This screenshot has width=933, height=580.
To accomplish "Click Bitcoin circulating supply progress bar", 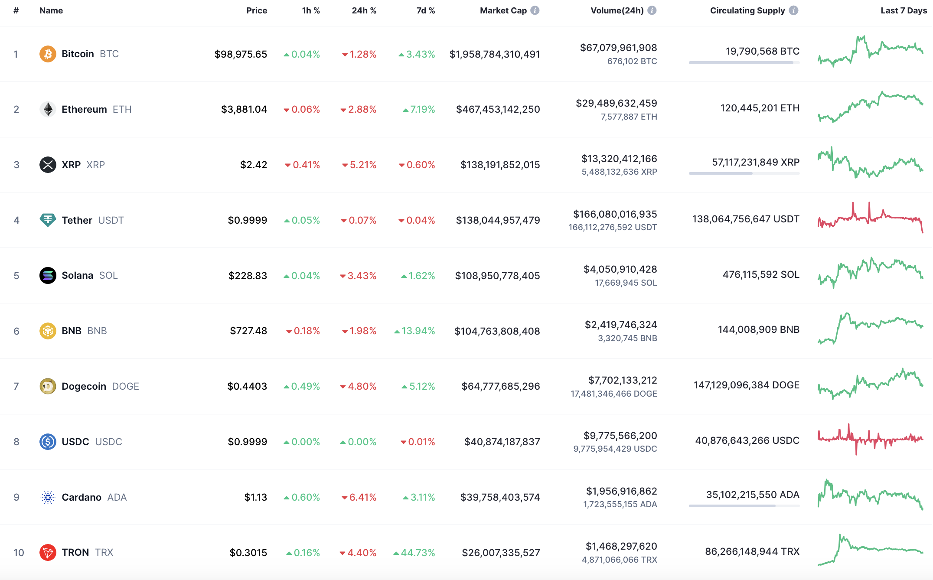I will tap(744, 63).
